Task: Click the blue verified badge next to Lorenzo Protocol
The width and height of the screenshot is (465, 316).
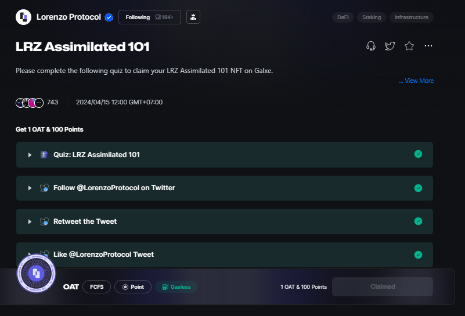Action: 109,17
